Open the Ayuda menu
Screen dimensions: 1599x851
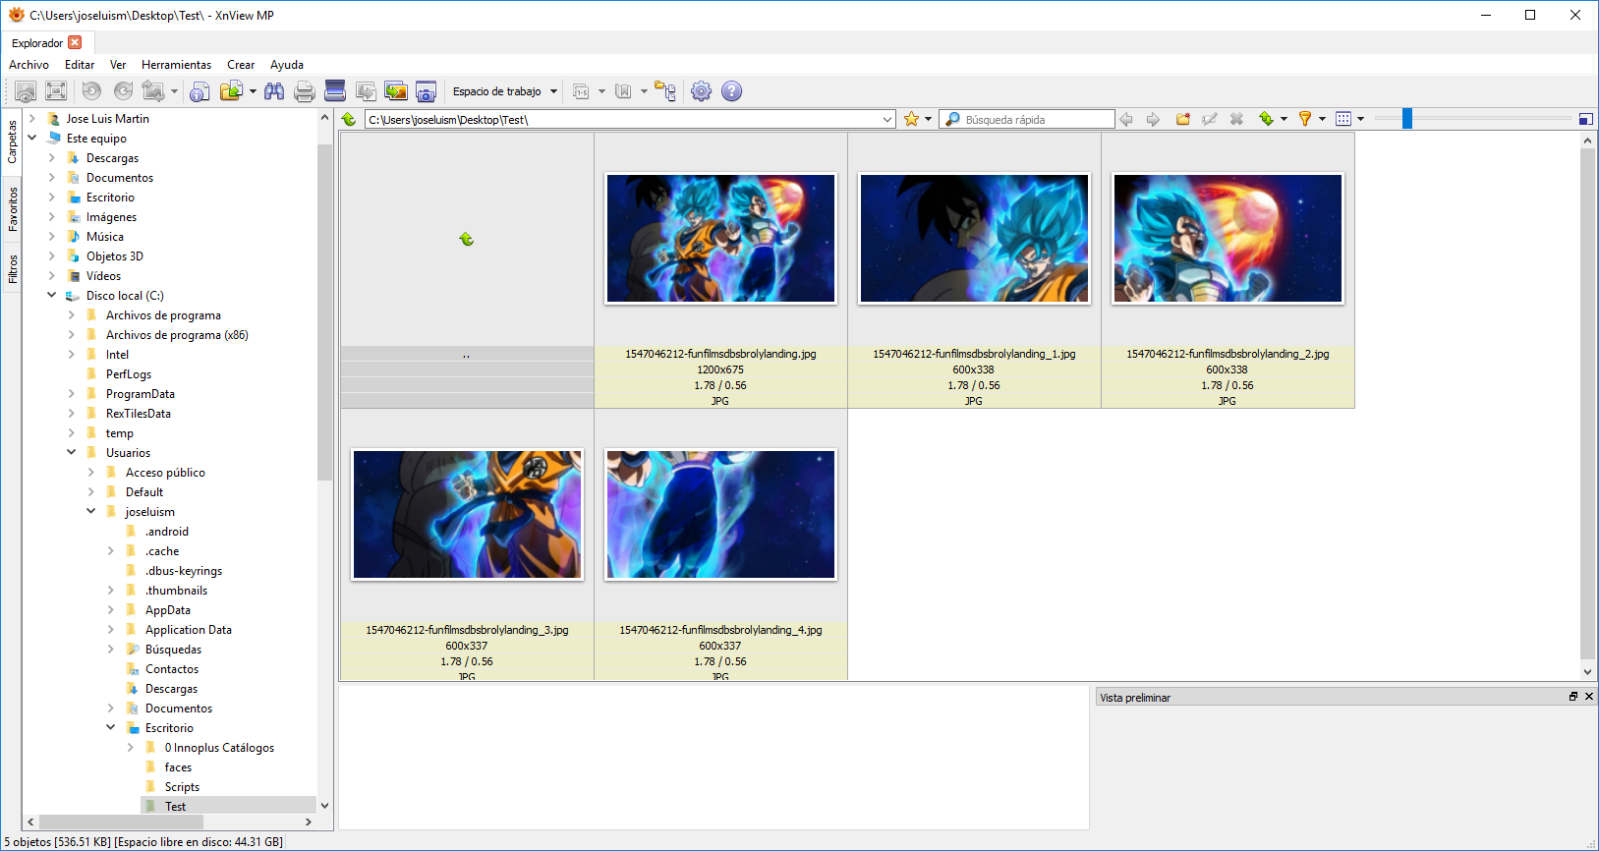click(x=287, y=65)
